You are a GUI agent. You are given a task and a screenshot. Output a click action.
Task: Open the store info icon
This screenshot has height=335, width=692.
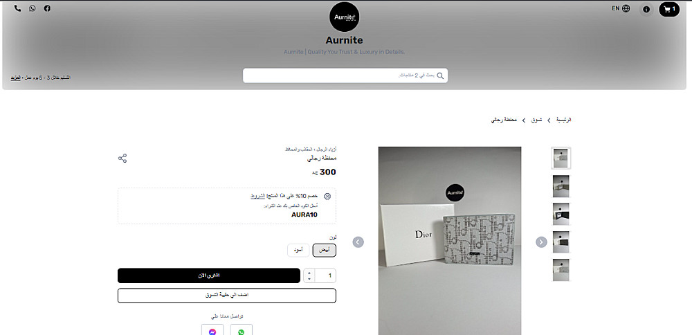click(x=646, y=9)
